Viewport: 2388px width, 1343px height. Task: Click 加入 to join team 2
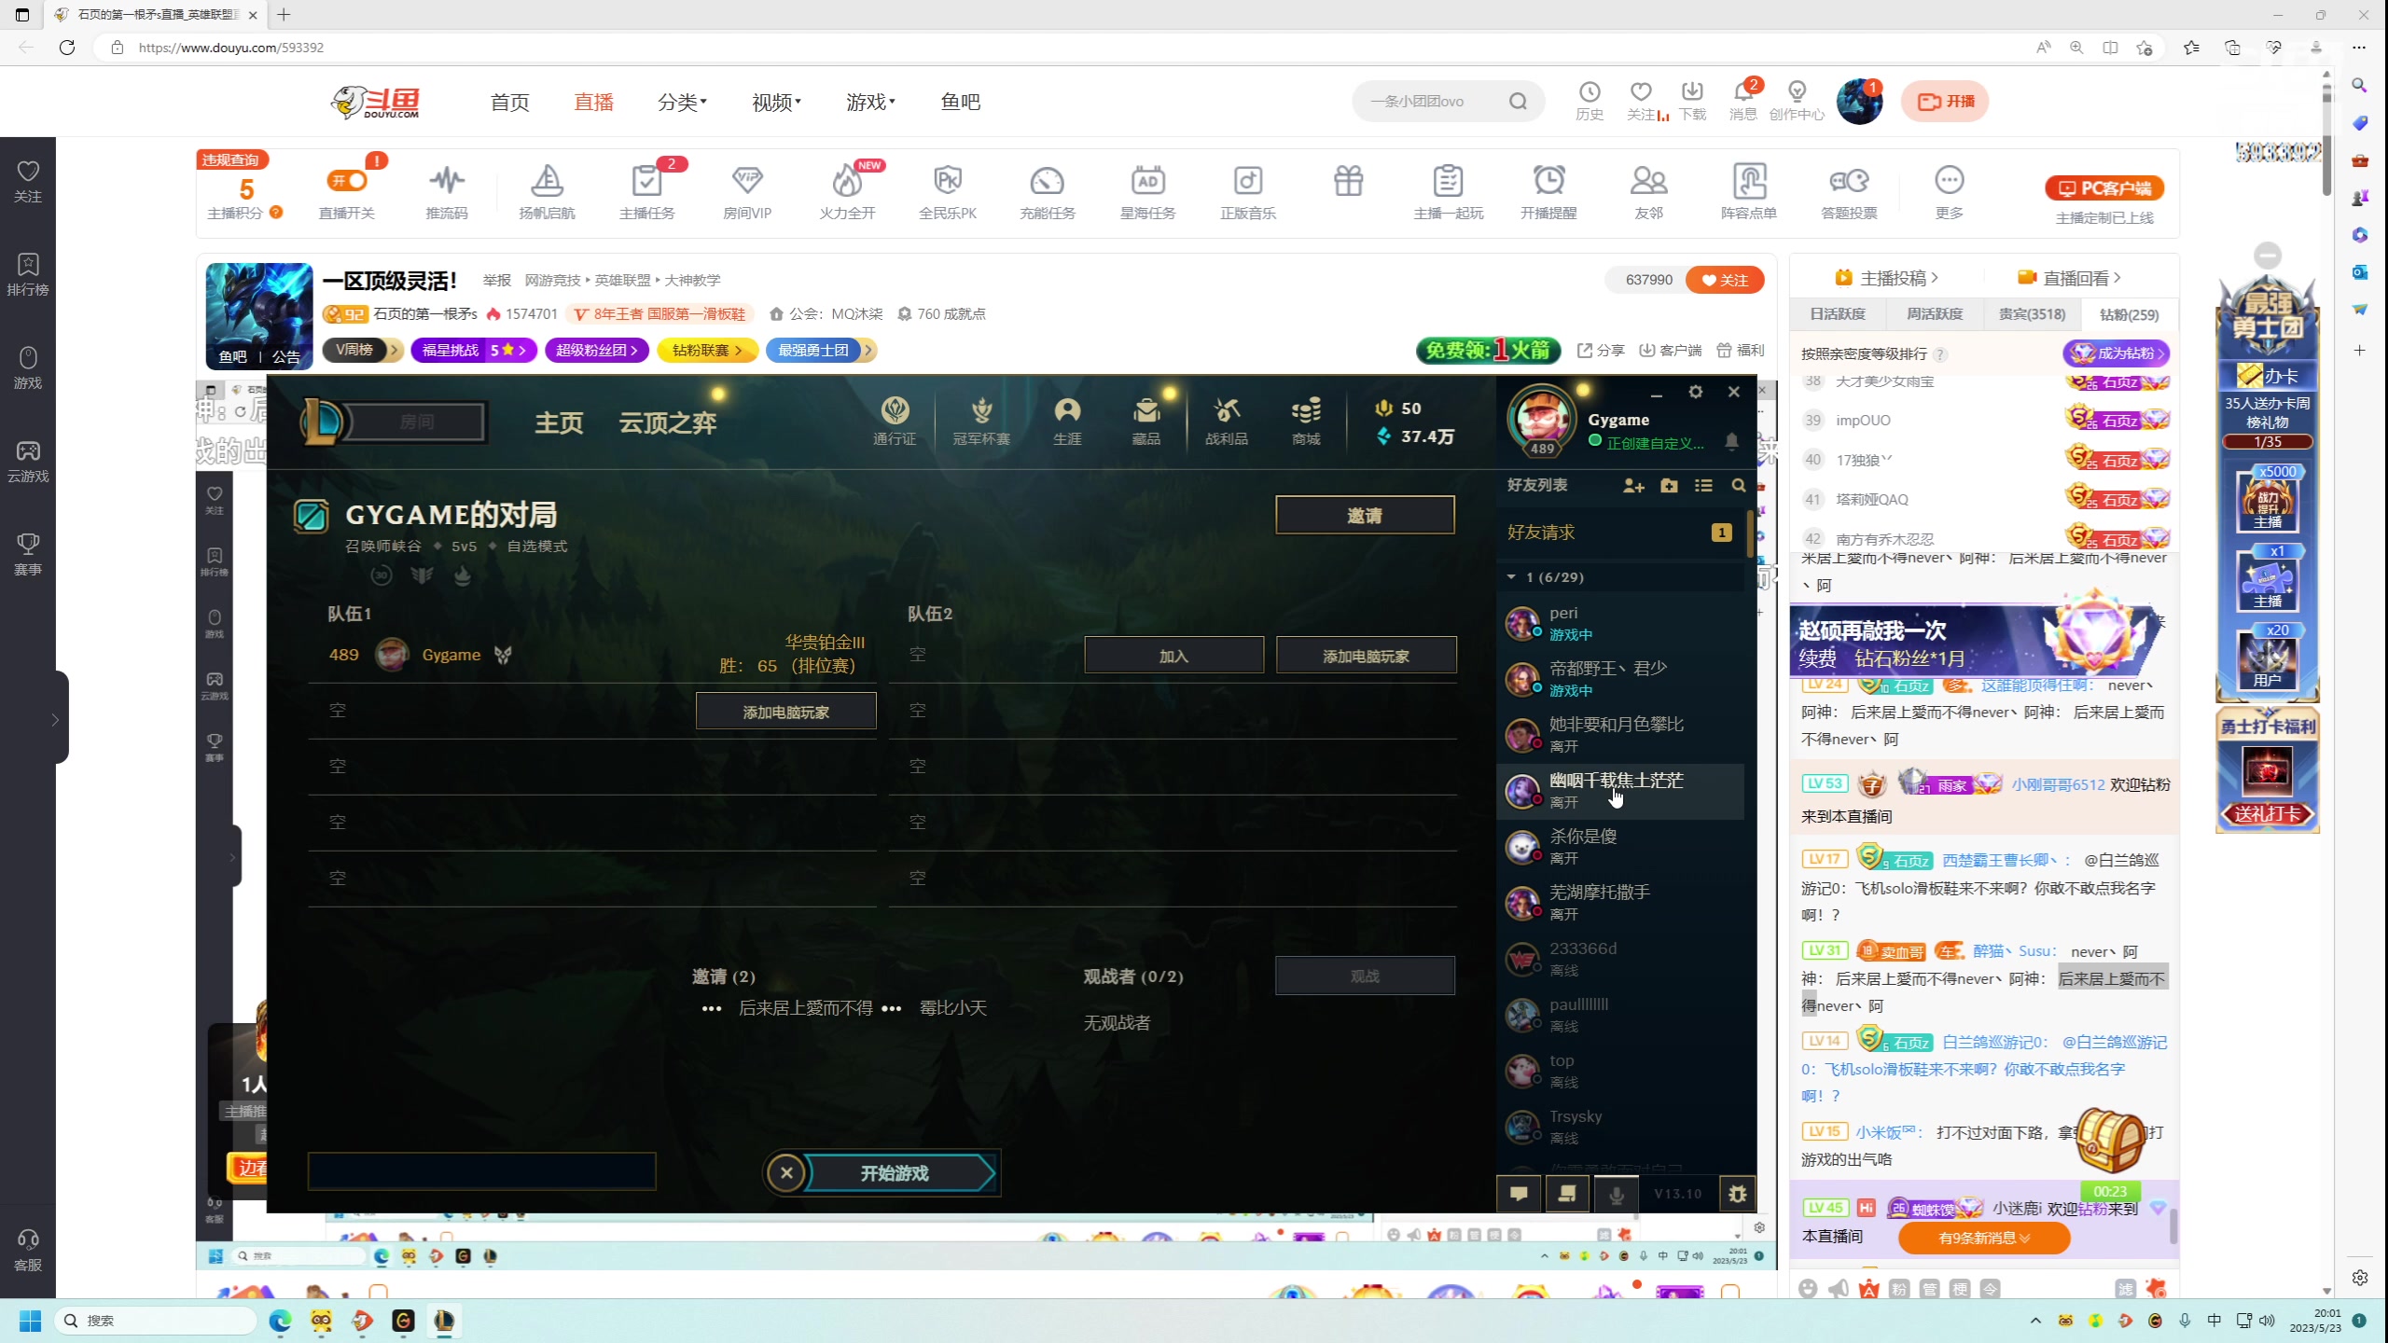pyautogui.click(x=1173, y=656)
